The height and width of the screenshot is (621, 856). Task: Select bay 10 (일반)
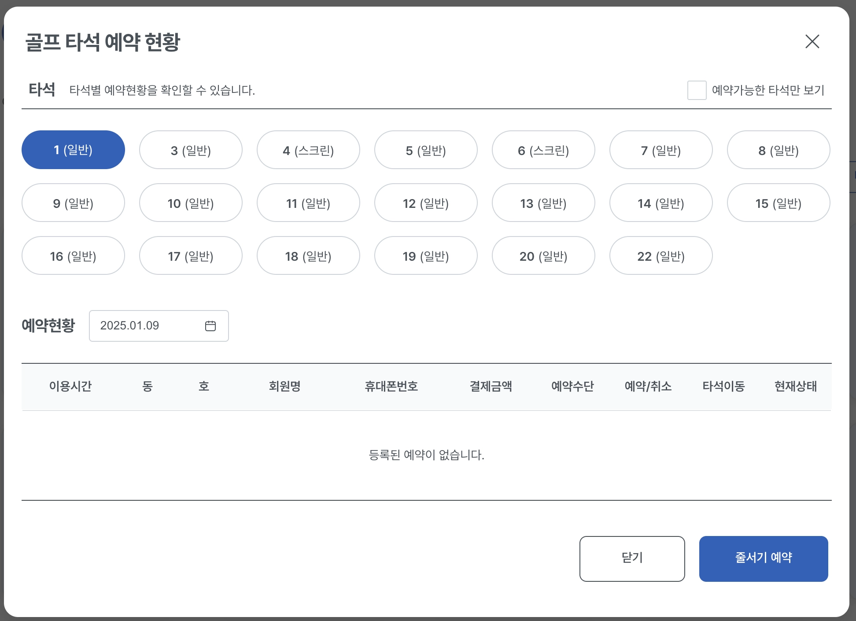[x=191, y=203]
